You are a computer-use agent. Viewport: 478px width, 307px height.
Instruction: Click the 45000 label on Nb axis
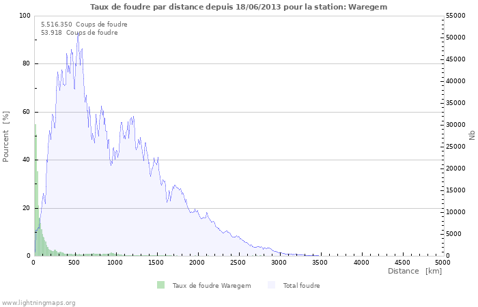coord(455,59)
